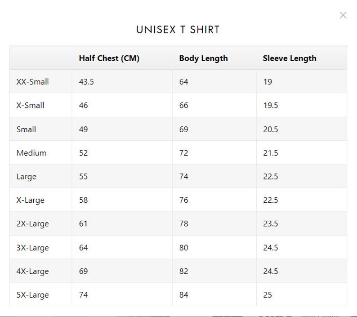This screenshot has height=317, width=357.
Task: Click the 2X-Large row label
Action: tap(32, 224)
